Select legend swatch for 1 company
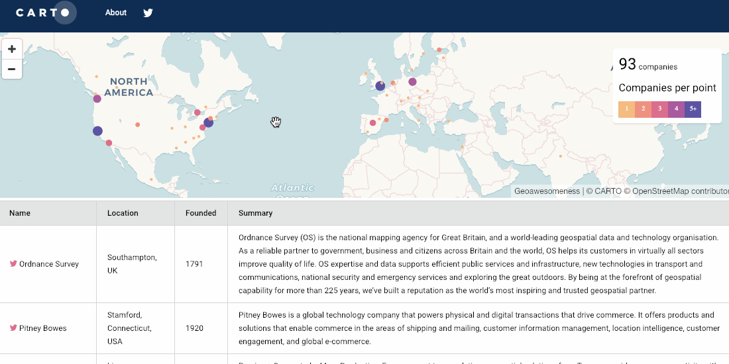This screenshot has width=729, height=364. coord(627,109)
